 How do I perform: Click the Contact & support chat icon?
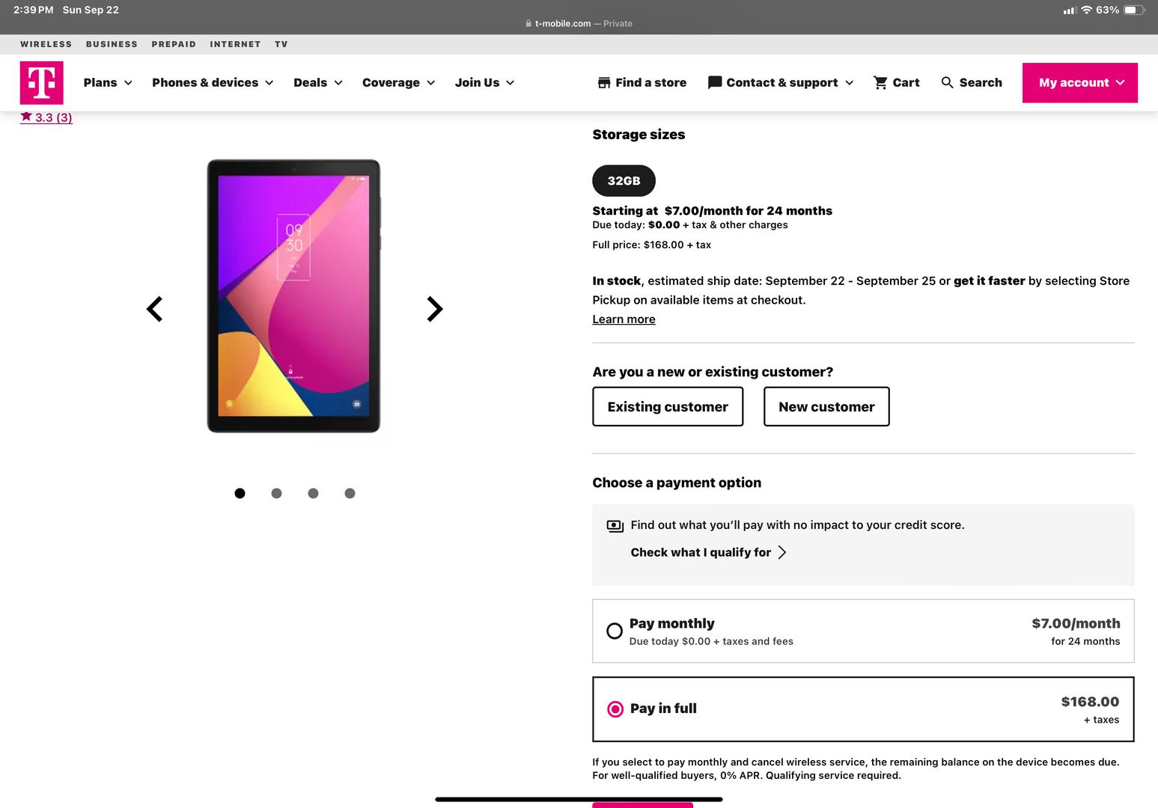(715, 82)
